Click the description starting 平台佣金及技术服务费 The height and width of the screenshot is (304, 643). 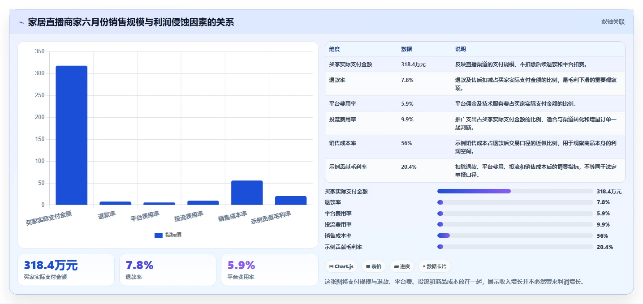(515, 104)
